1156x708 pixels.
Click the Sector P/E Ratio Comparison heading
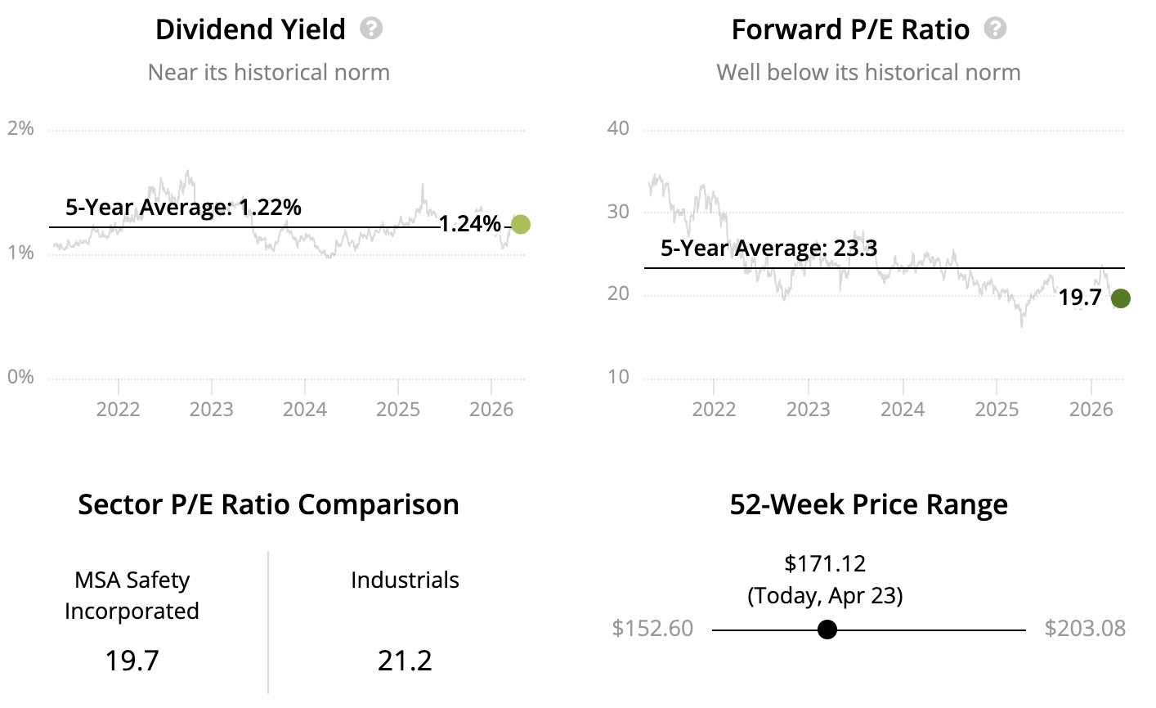(x=268, y=504)
